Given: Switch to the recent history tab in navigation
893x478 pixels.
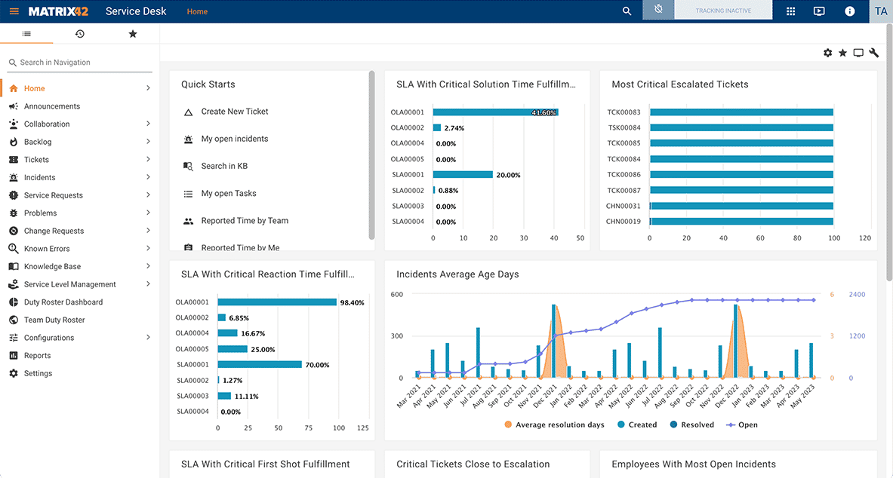Looking at the screenshot, I should [x=79, y=33].
